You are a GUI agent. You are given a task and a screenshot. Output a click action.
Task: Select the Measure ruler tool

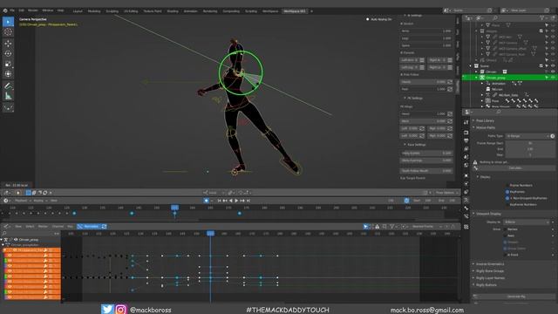click(x=8, y=96)
